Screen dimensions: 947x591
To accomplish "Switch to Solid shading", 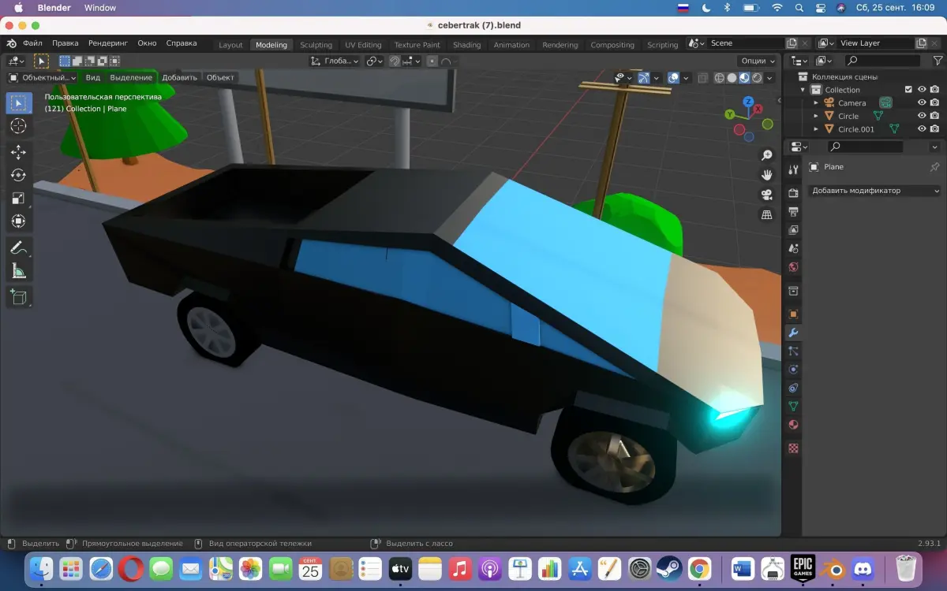I will 732,78.
